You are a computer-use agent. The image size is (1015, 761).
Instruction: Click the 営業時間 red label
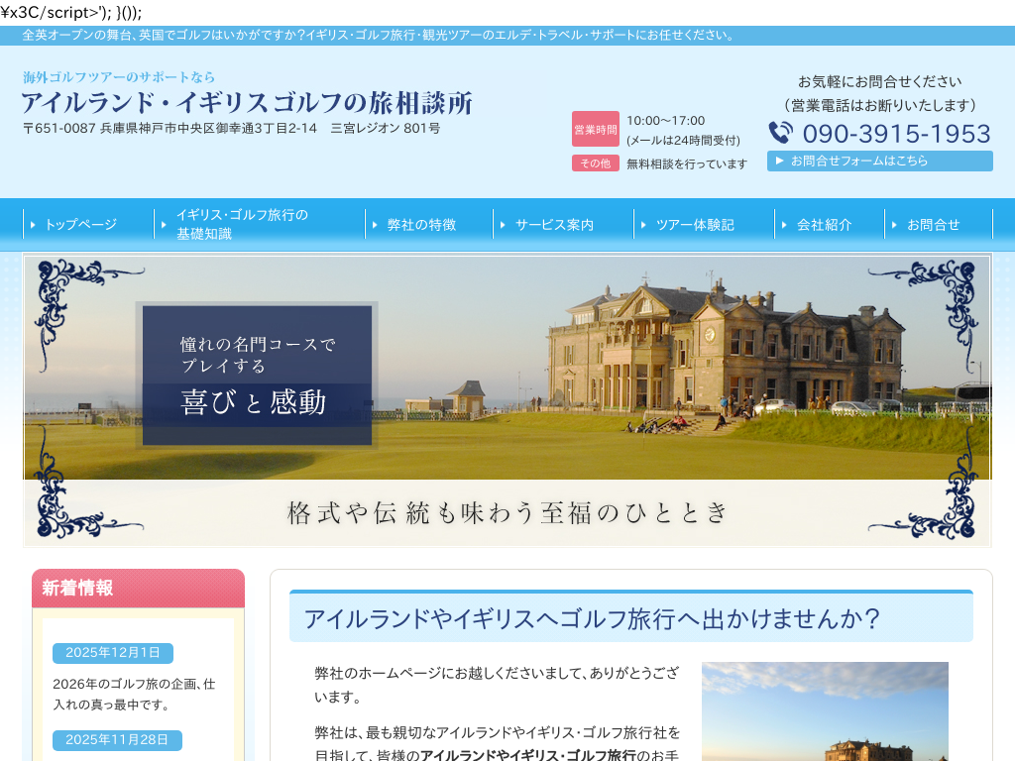pyautogui.click(x=594, y=128)
